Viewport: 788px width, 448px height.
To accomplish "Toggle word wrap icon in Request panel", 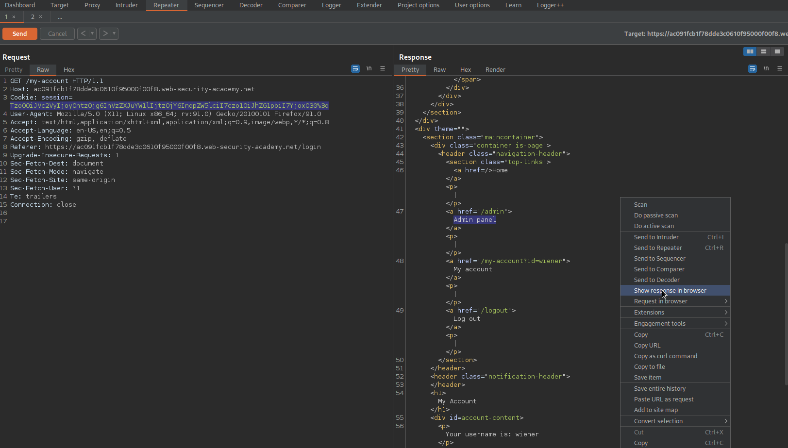I will [x=355, y=69].
